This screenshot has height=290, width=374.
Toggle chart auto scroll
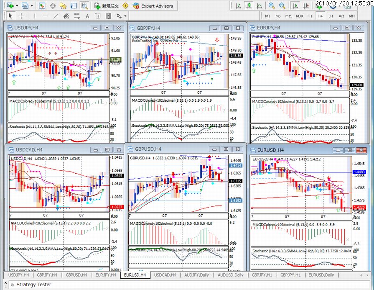pos(295,6)
